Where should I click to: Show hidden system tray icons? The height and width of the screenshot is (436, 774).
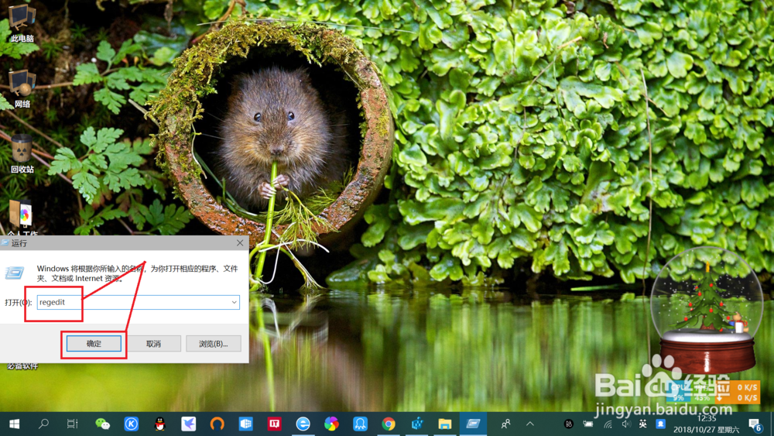530,424
